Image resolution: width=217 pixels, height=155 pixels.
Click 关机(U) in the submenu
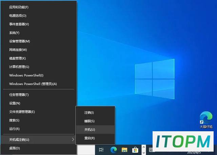[x=95, y=130]
